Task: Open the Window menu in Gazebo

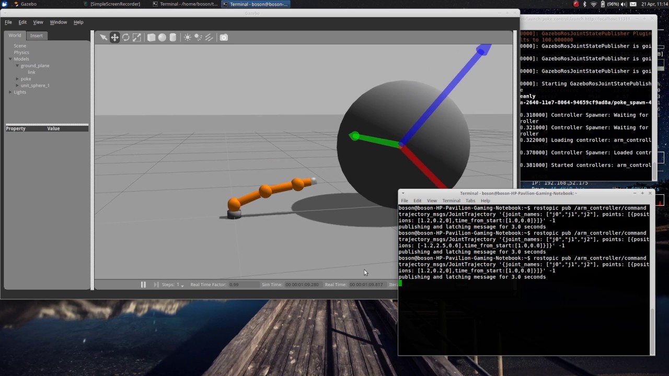Action: (58, 22)
